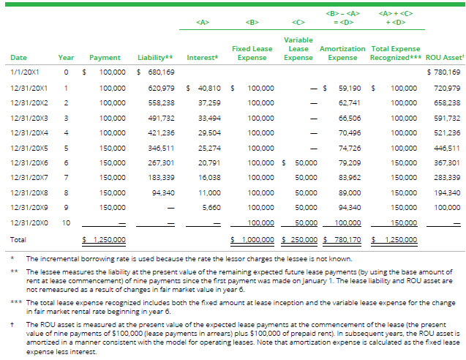Select the Payment column header
Image resolution: width=466 pixels, height=360 pixels.
(105, 57)
